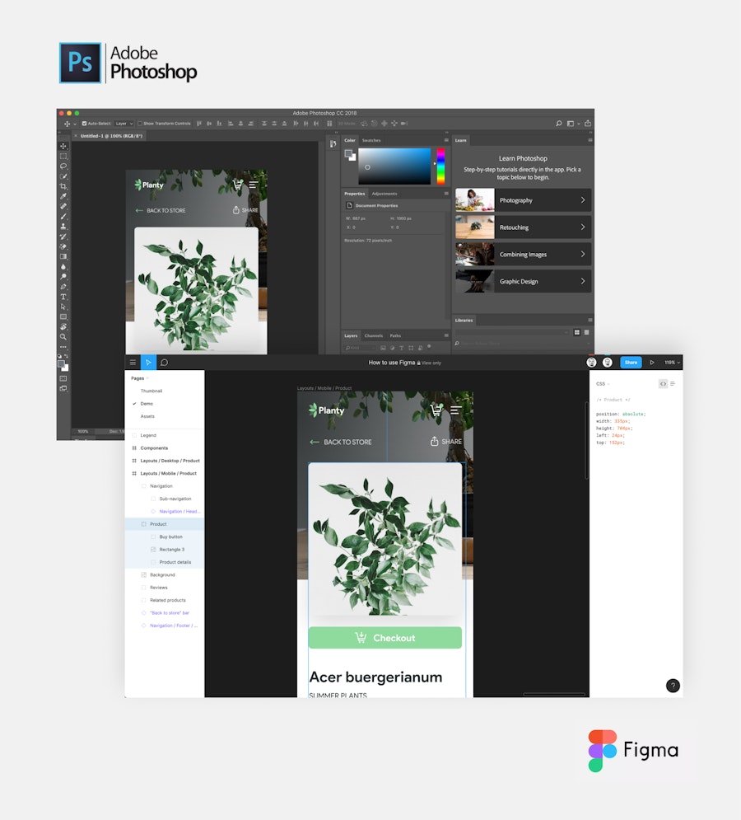
Task: Open the History panel icon in Photoshop
Action: tap(333, 144)
